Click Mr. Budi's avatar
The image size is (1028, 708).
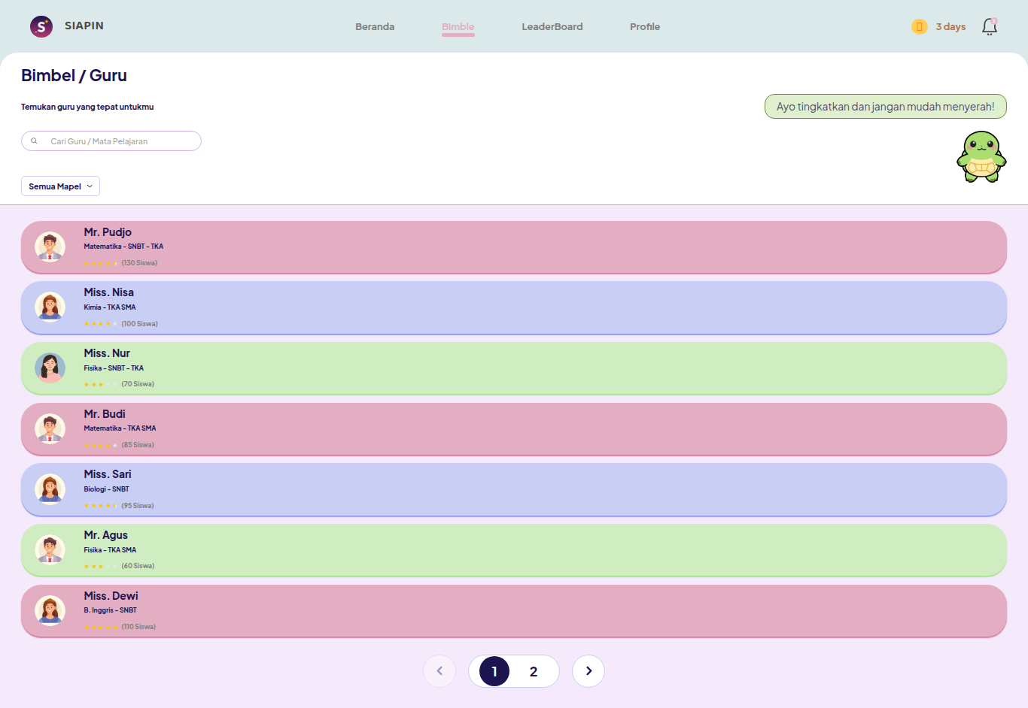50,429
